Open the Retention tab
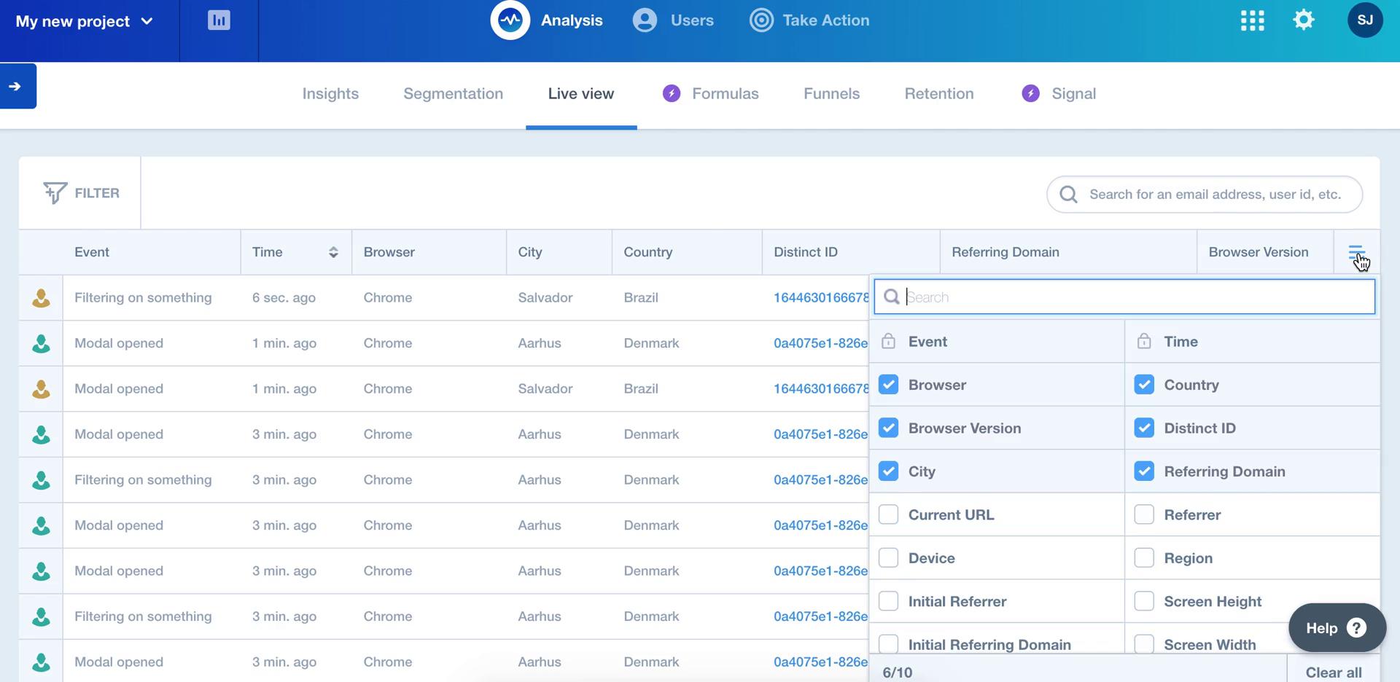Viewport: 1400px width, 682px height. (939, 93)
